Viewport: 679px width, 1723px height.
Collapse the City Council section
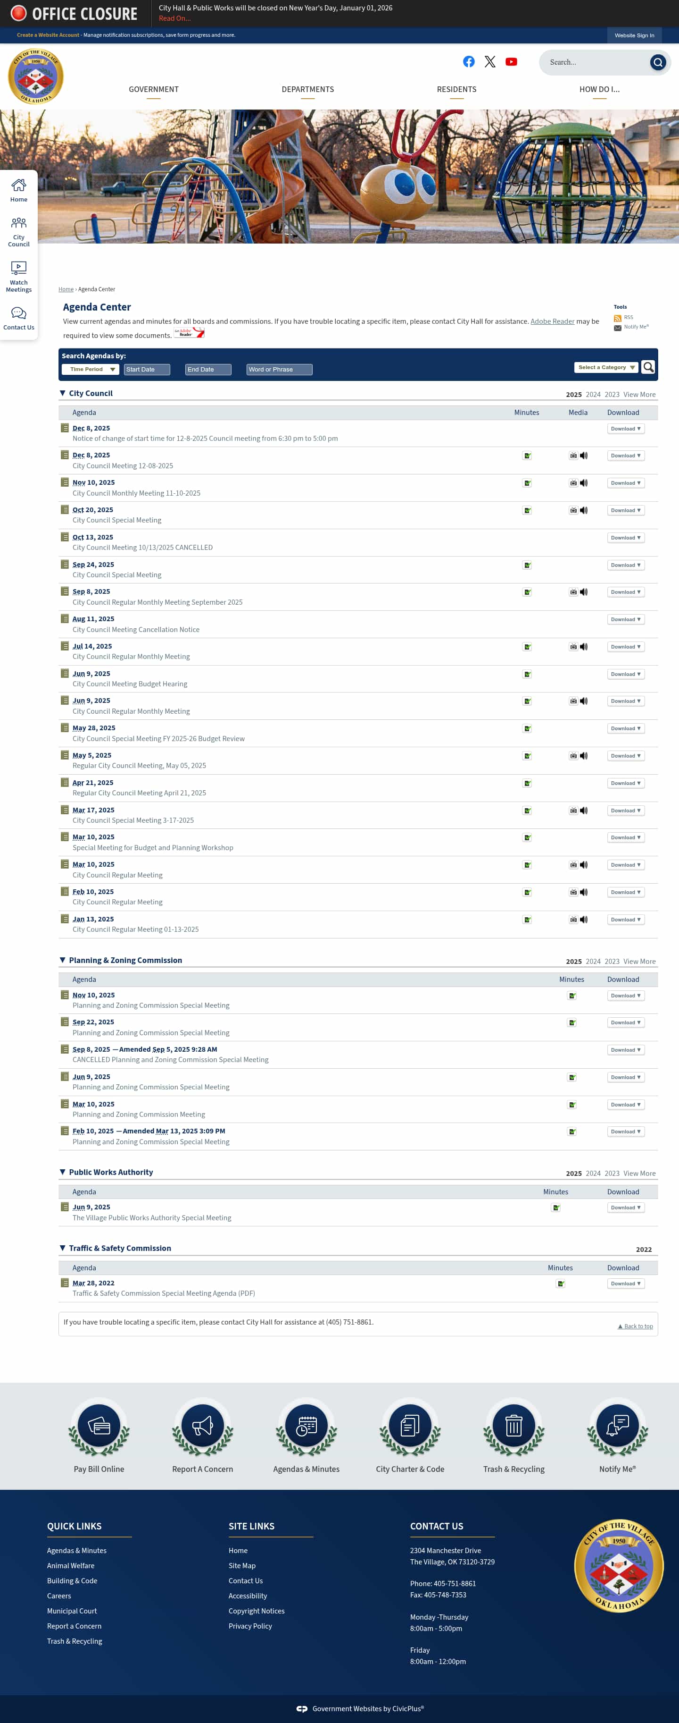click(x=62, y=393)
